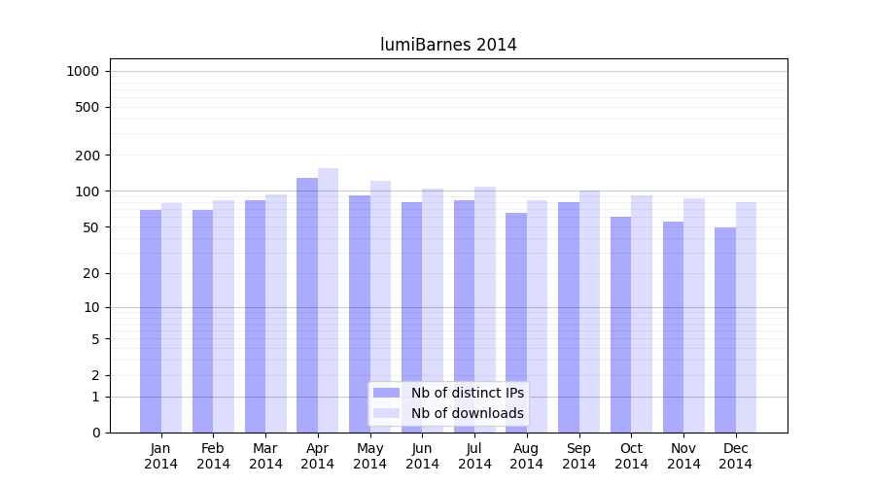The width and height of the screenshot is (875, 486).
Task: Select the Nb of downloads legend label
Action: click(467, 413)
